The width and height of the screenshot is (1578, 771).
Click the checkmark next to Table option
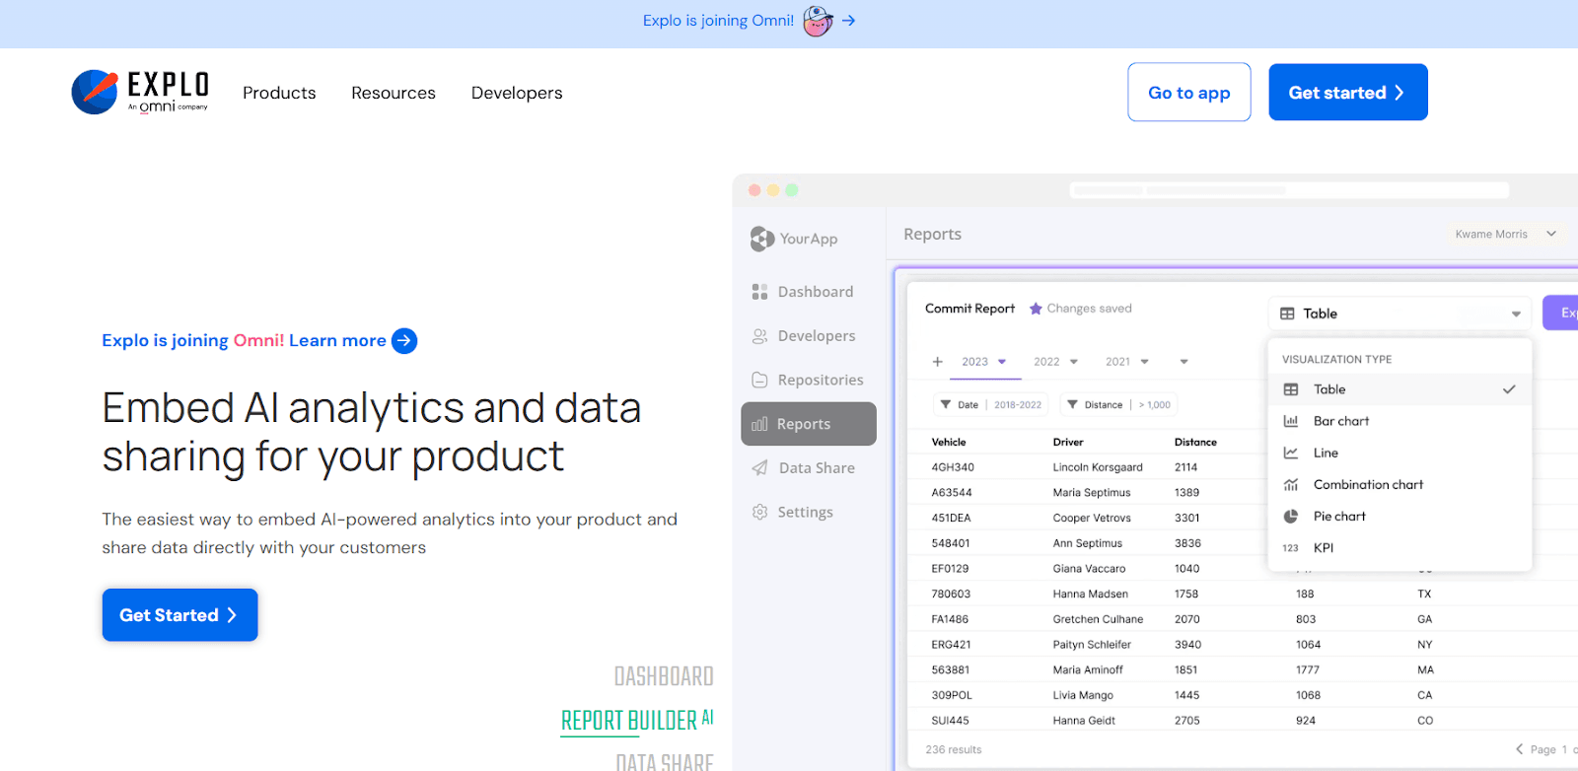pyautogui.click(x=1509, y=389)
